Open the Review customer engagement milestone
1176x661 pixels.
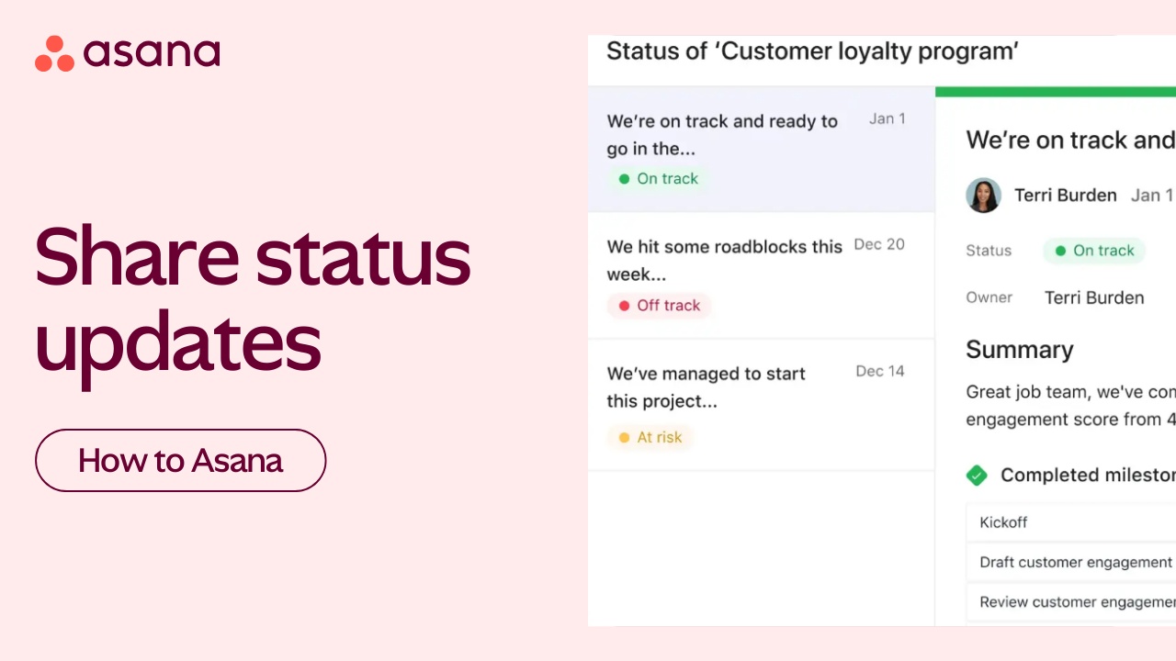click(1077, 602)
